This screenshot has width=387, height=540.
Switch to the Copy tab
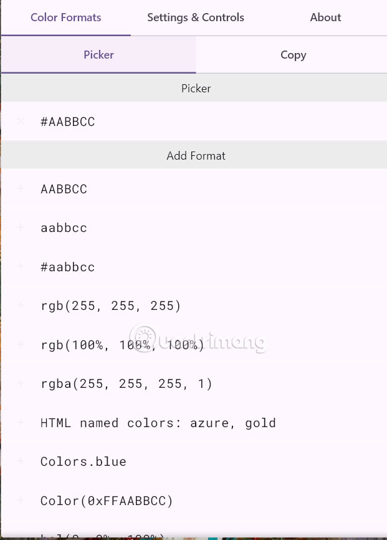(x=293, y=55)
